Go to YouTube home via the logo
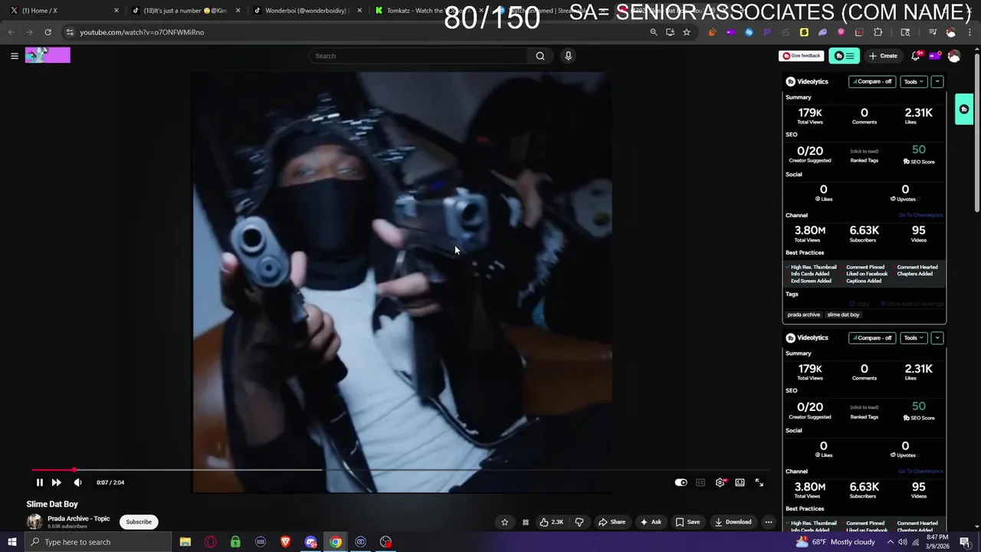This screenshot has width=981, height=552. pos(48,55)
